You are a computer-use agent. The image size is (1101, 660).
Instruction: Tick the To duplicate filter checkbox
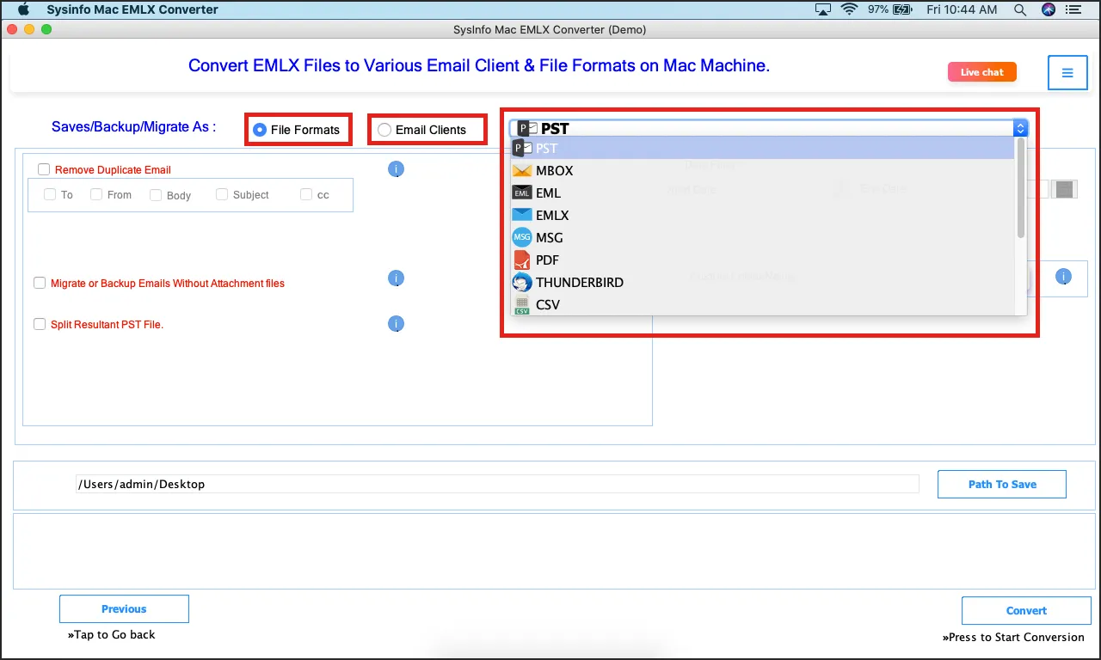50,195
